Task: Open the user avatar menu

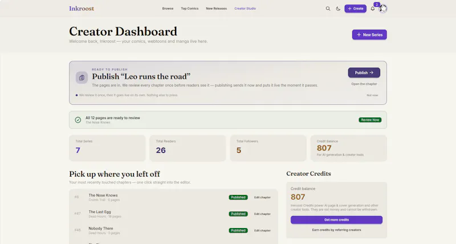Action: tap(383, 9)
